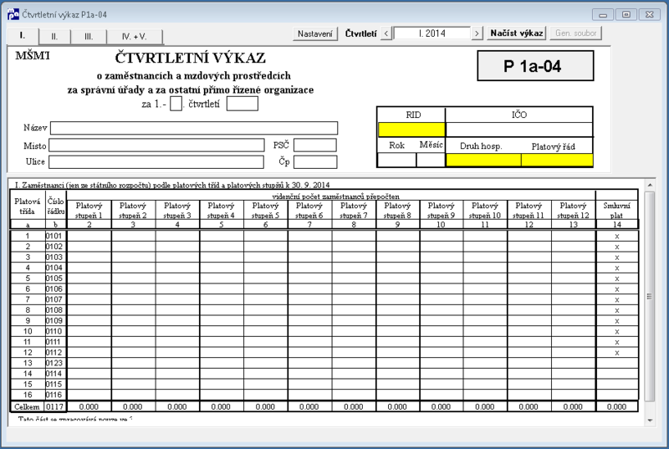This screenshot has height=449, width=669.
Task: Maximize the Čtvrtletní výkaz window
Action: 626,14
